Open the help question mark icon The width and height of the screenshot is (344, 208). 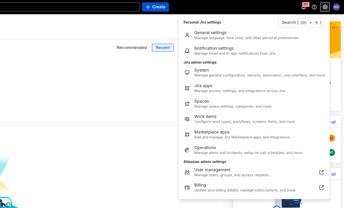pyautogui.click(x=314, y=7)
